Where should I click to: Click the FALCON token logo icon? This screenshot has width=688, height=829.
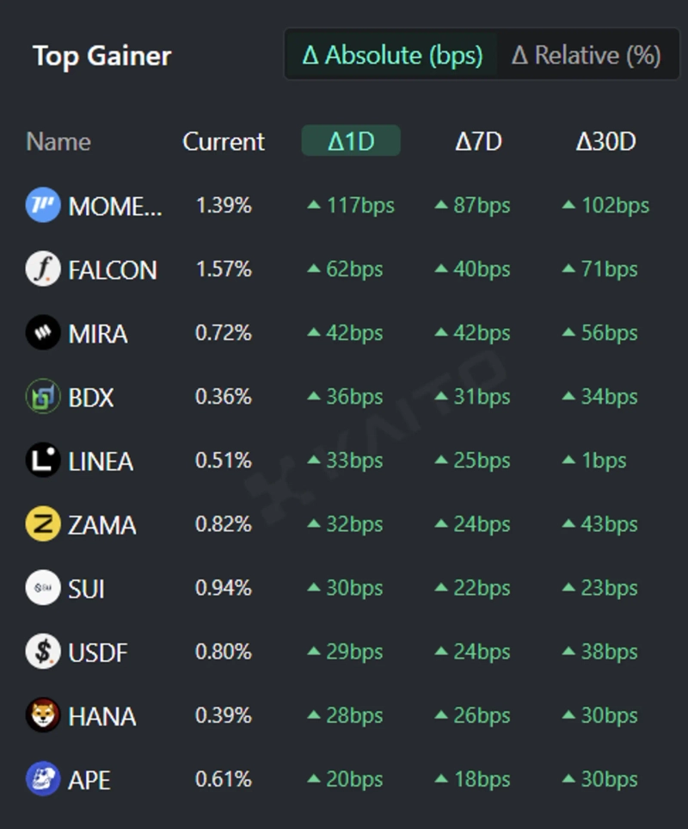point(43,269)
